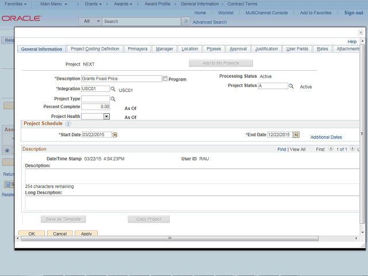Click the Sign out link

tap(354, 13)
